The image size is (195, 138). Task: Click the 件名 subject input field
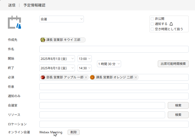(x=114, y=49)
